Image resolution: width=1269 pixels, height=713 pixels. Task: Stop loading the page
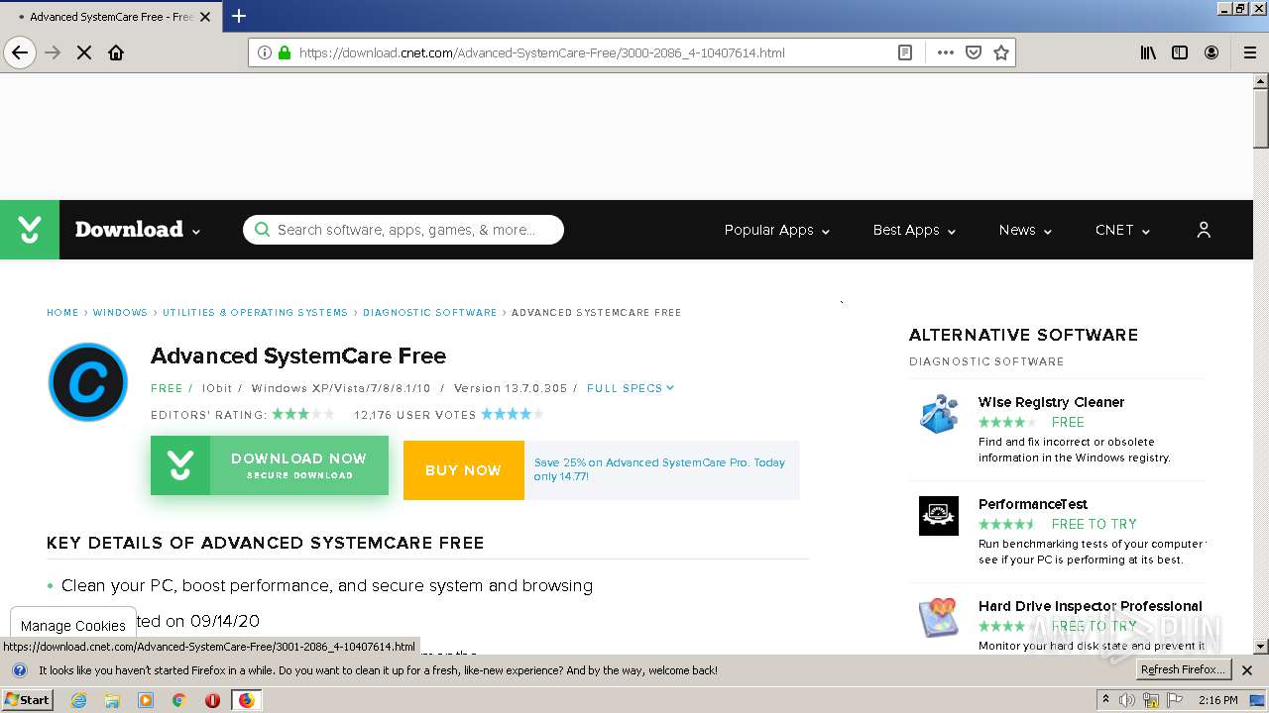[84, 52]
